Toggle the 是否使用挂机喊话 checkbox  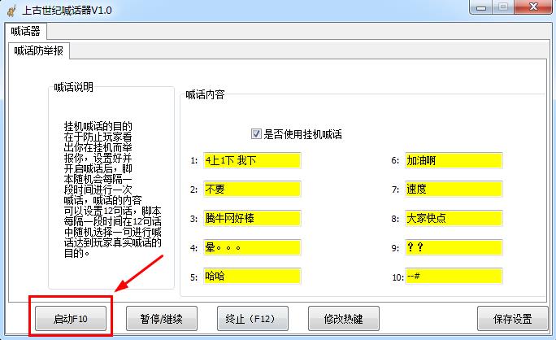click(257, 133)
